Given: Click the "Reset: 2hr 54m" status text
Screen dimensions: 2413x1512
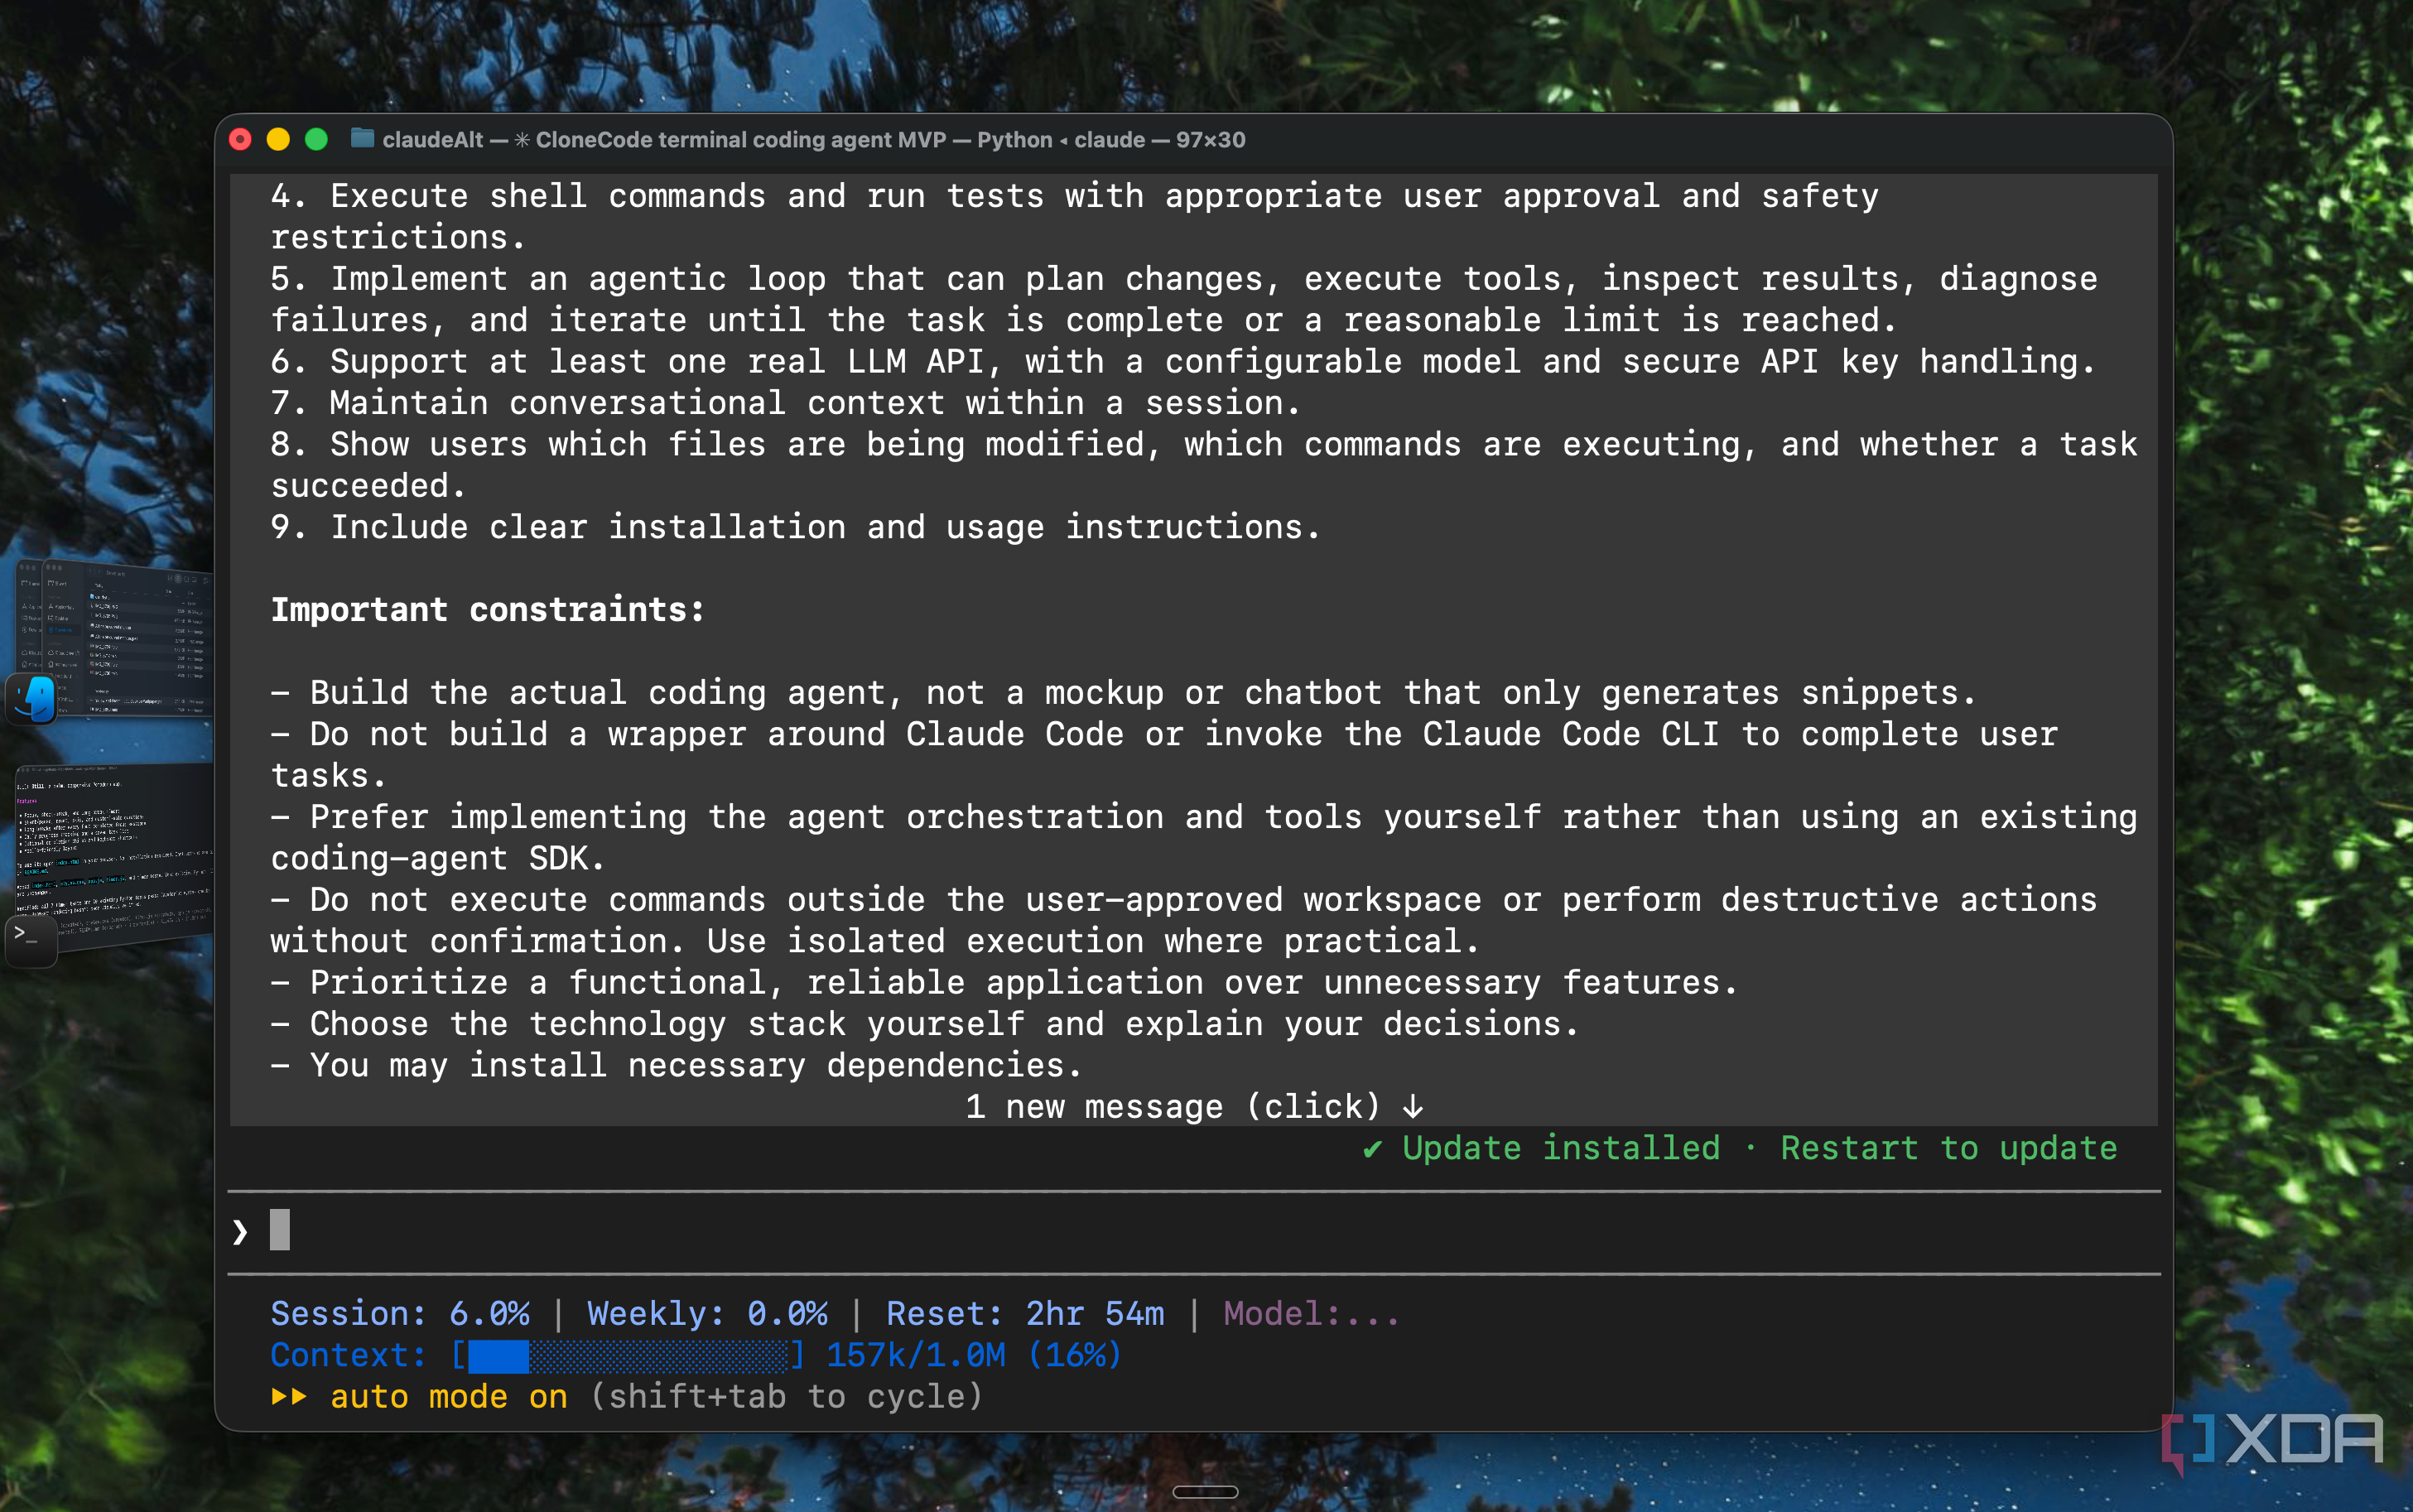Looking at the screenshot, I should 1025,1313.
